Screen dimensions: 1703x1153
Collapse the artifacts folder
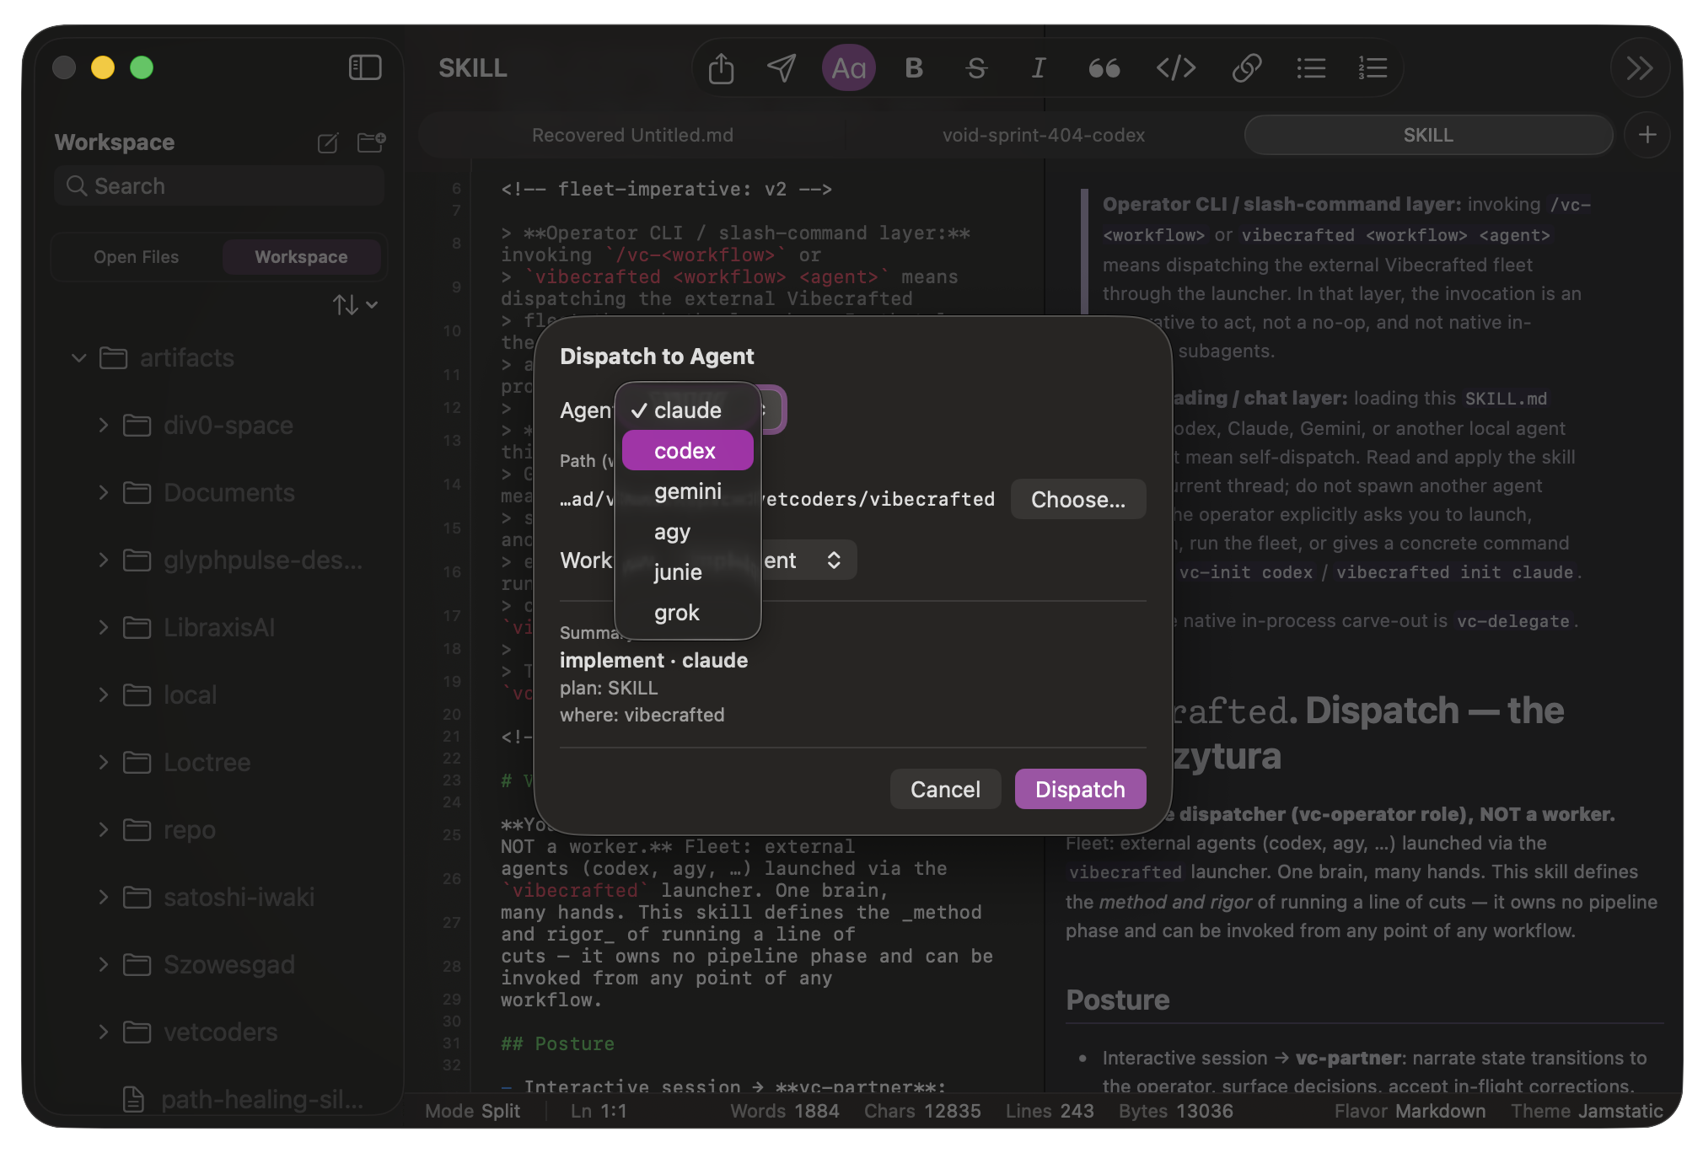click(79, 358)
